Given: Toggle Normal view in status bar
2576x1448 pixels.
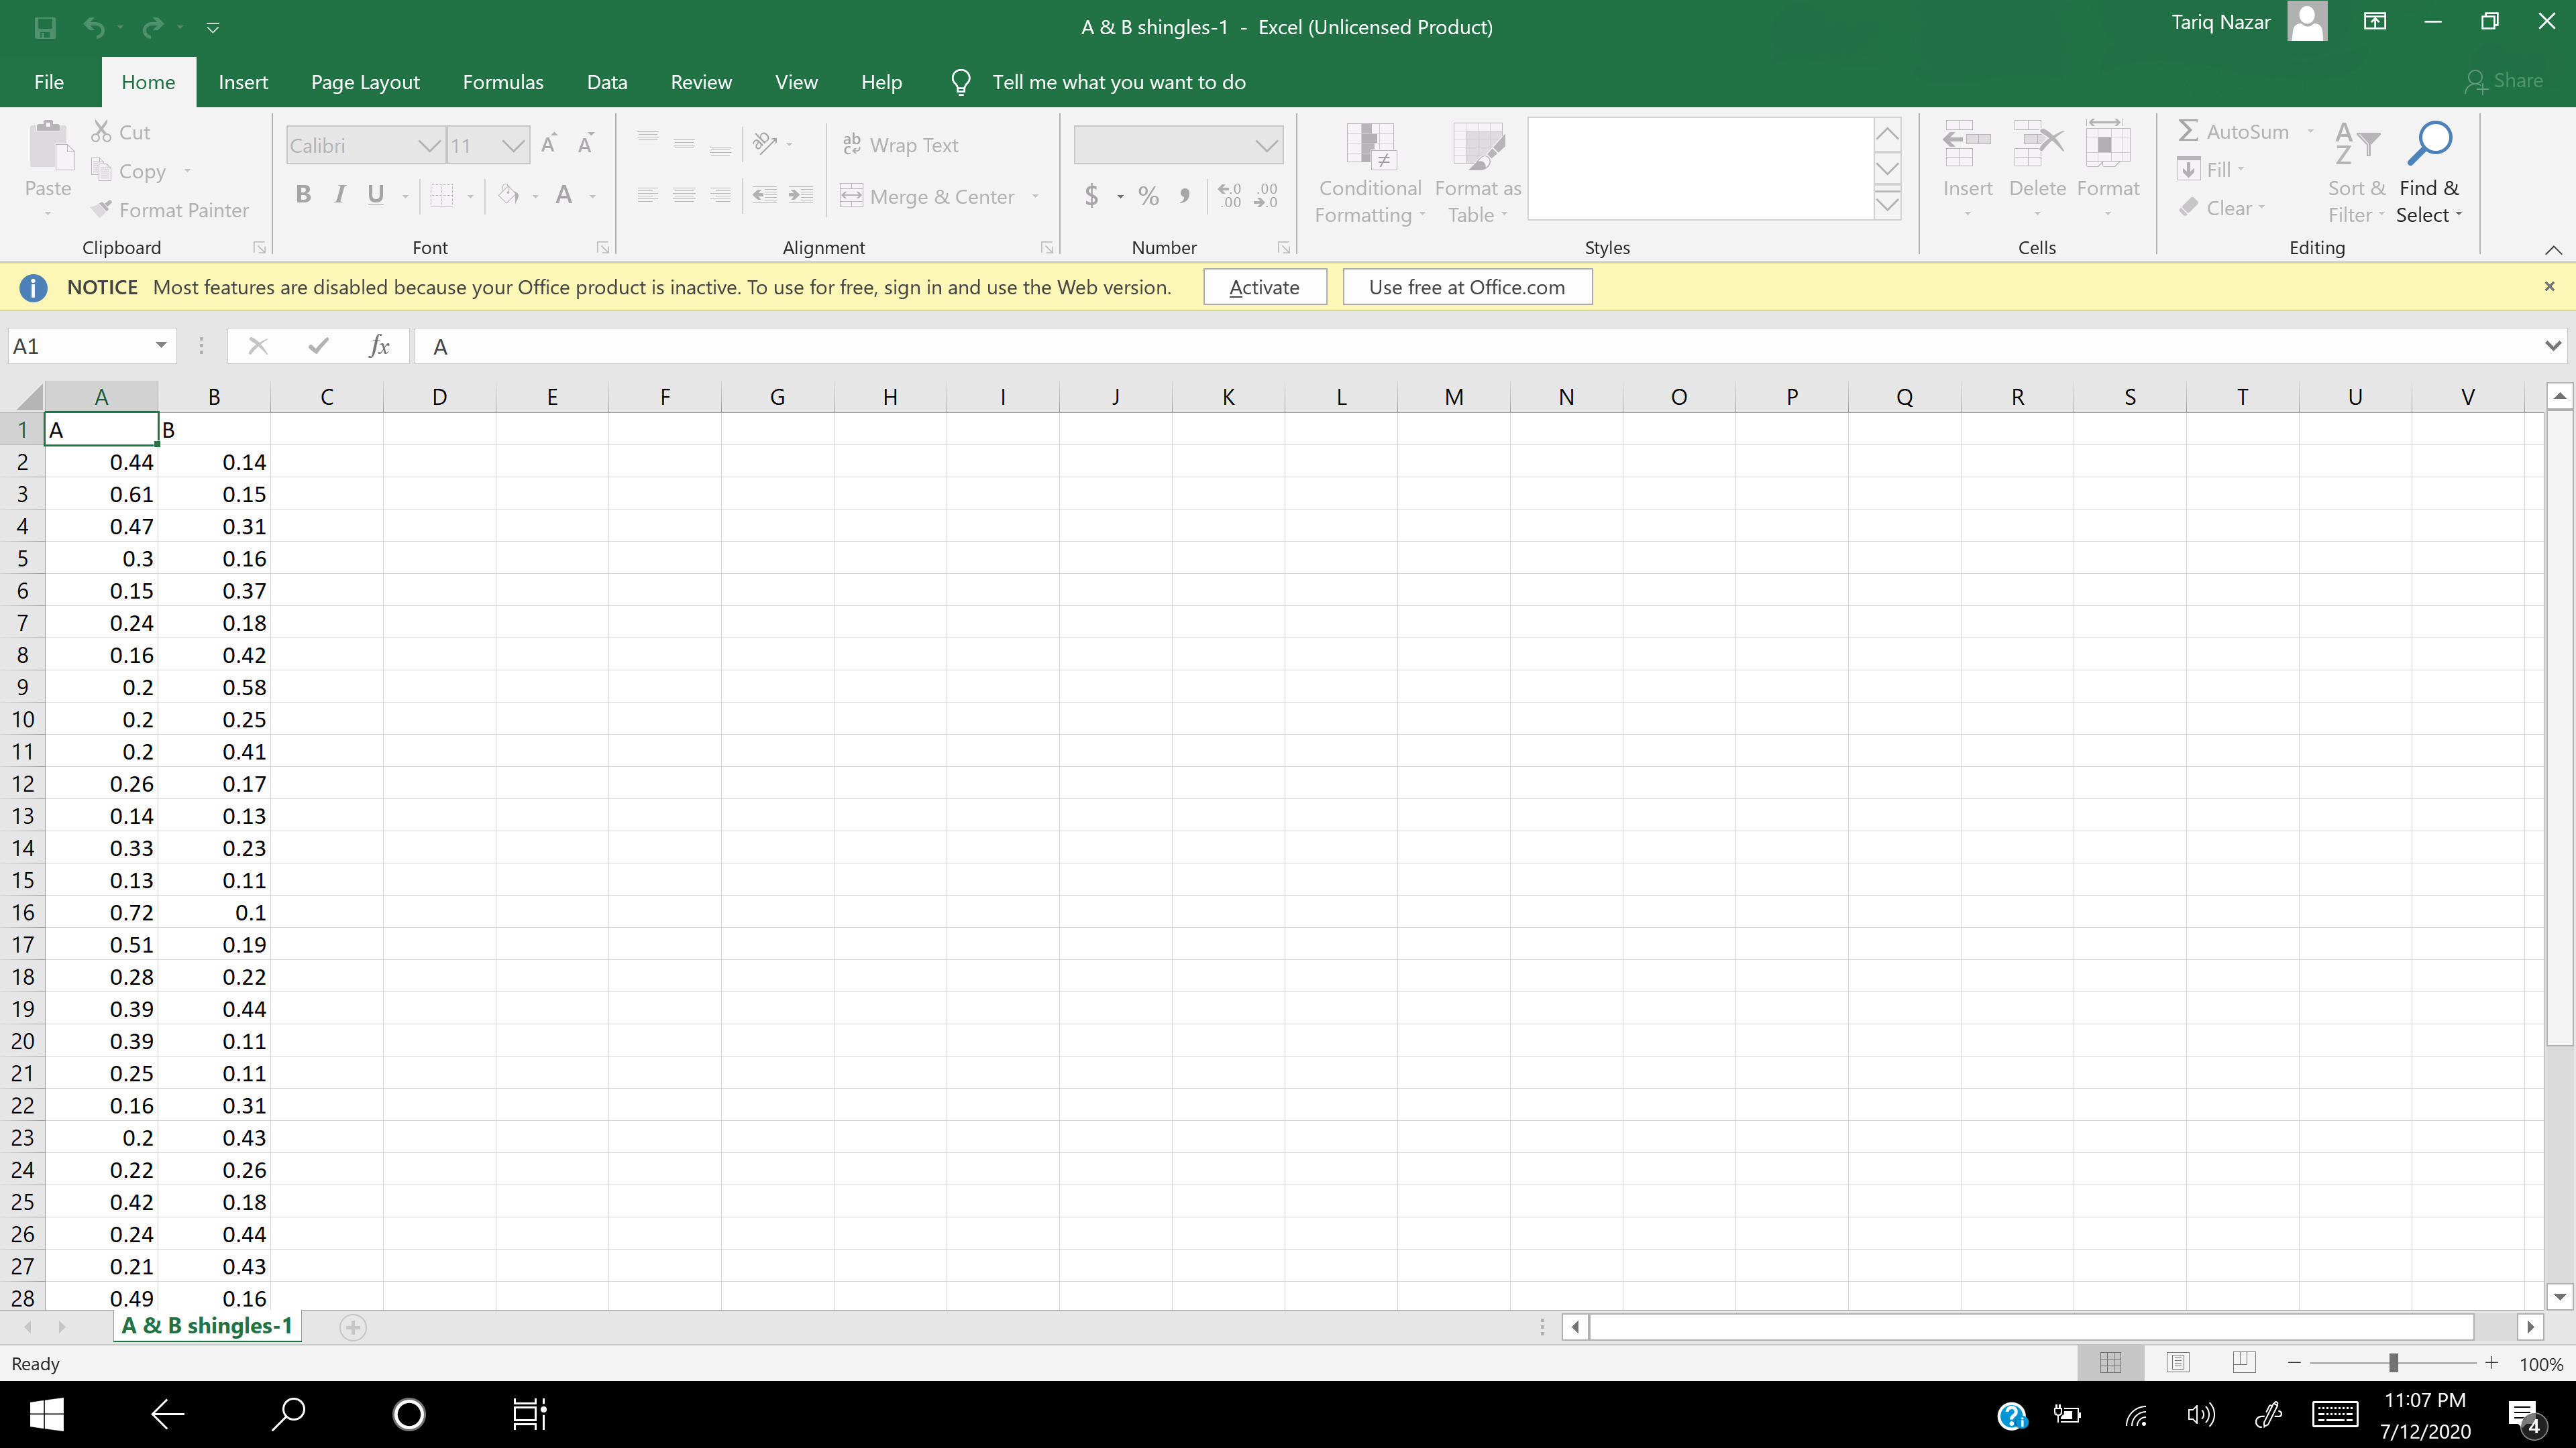Looking at the screenshot, I should (2110, 1362).
